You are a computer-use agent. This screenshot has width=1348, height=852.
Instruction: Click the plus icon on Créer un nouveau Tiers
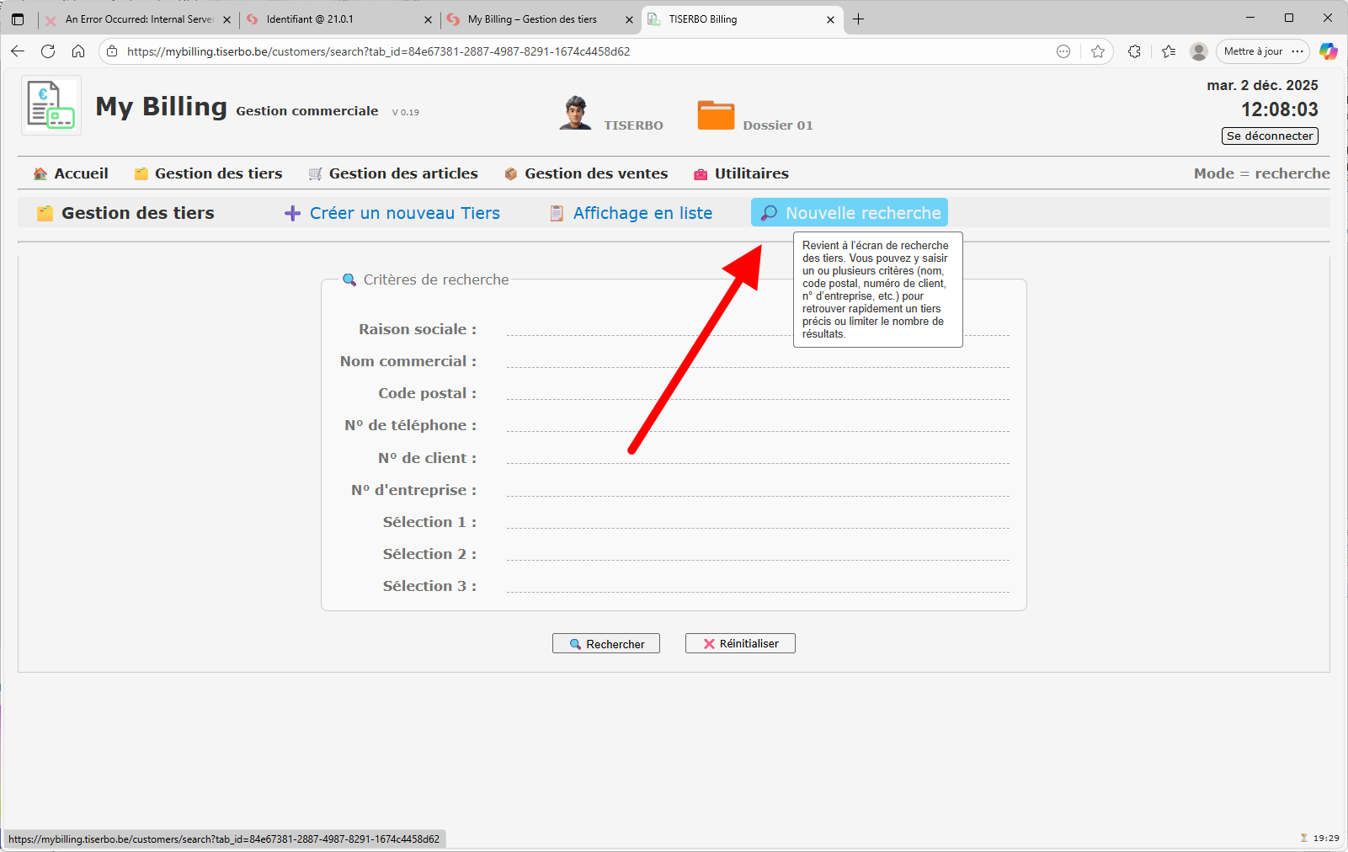(x=292, y=213)
